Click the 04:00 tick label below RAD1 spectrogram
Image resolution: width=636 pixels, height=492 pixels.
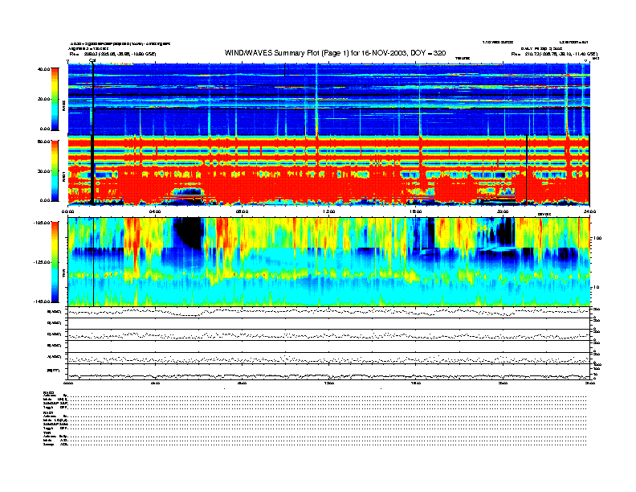click(x=155, y=211)
